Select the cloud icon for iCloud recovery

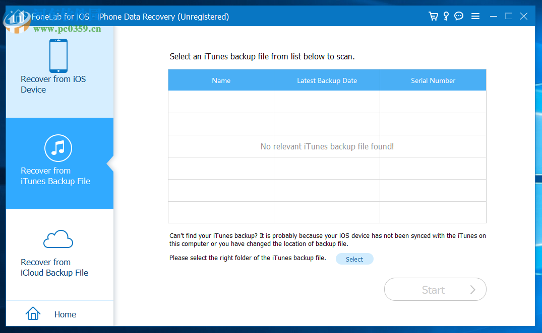[58, 238]
